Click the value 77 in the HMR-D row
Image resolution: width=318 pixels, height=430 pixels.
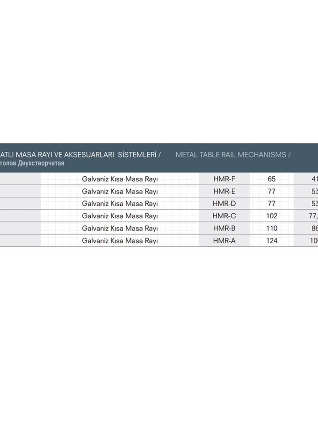(272, 204)
